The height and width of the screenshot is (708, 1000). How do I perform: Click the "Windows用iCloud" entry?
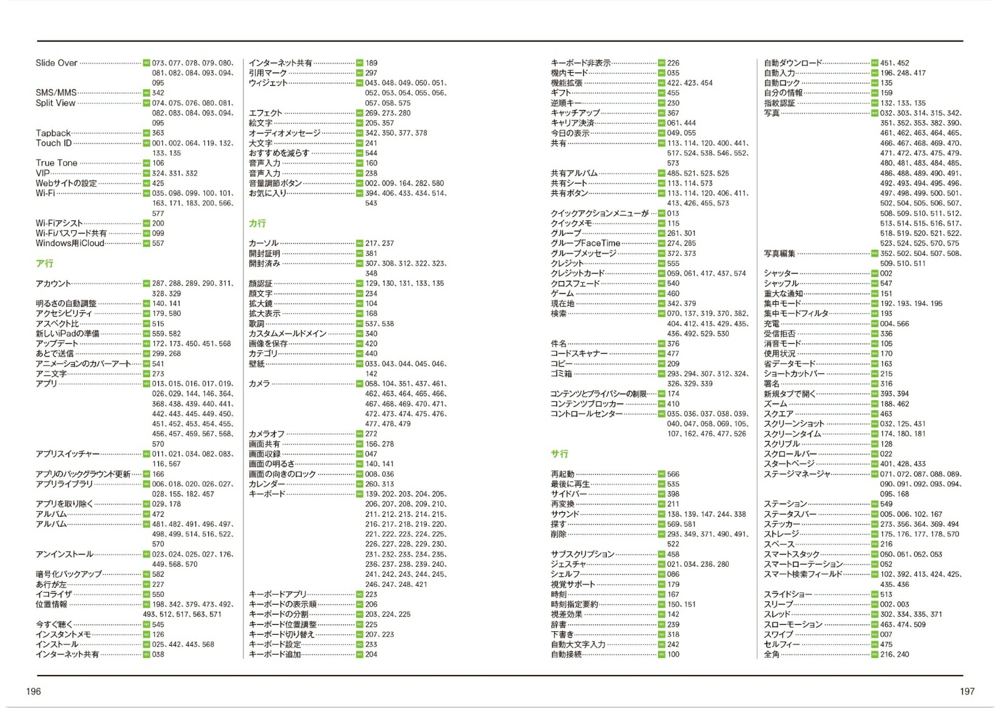pyautogui.click(x=70, y=243)
